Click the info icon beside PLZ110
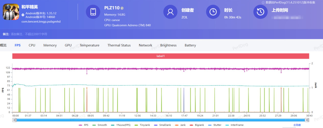Image resolution: width=323 pixels, height=128 pixels. [122, 8]
